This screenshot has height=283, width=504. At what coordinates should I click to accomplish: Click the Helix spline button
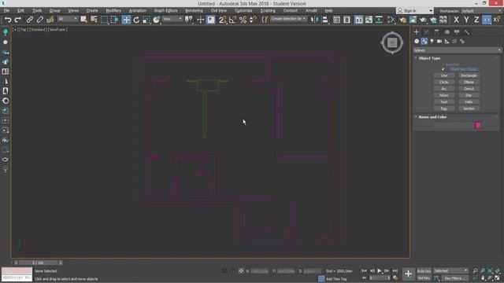469,101
